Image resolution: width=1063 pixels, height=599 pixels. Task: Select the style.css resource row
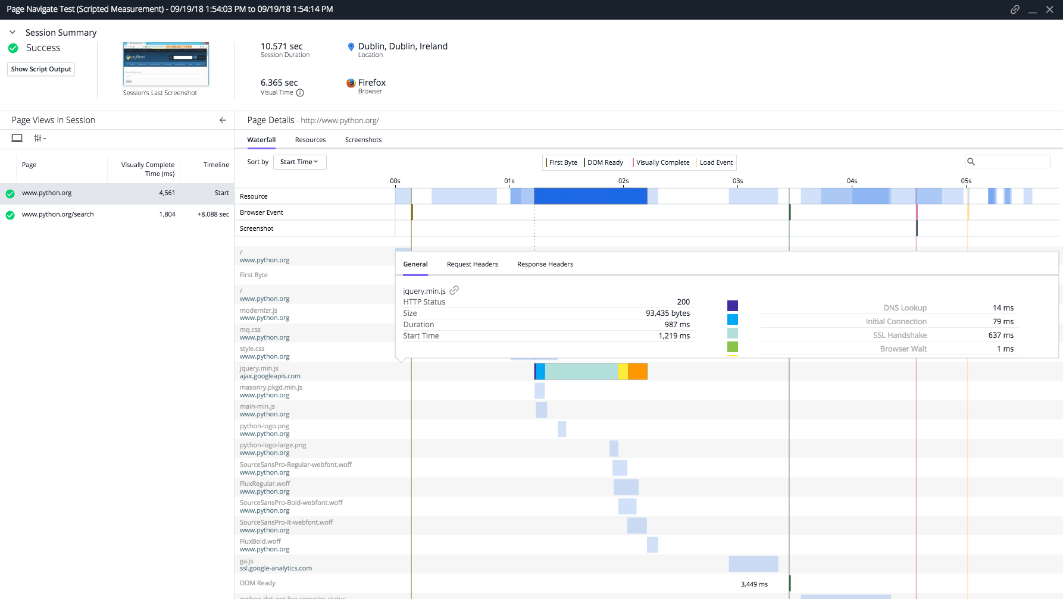pyautogui.click(x=314, y=353)
